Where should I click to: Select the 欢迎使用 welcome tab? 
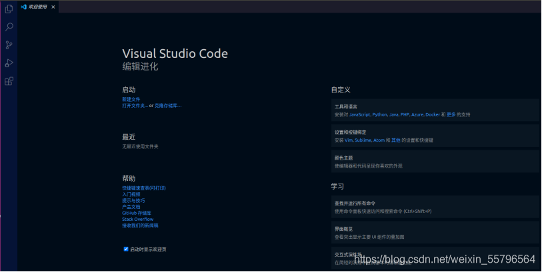coord(38,7)
